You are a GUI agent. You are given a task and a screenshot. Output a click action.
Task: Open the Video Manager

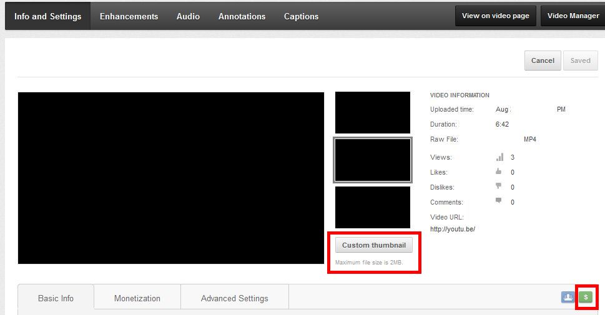tap(573, 16)
